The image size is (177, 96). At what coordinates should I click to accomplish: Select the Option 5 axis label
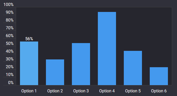[x=133, y=91]
